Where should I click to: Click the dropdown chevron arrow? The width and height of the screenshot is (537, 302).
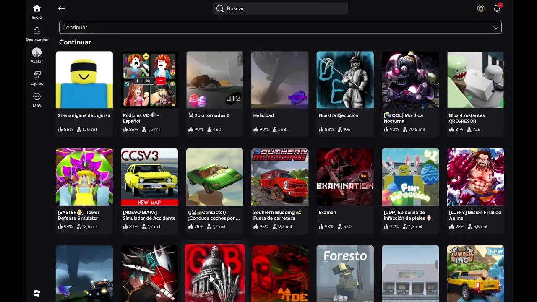[x=496, y=27]
